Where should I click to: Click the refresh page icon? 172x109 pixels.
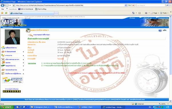(129, 5)
